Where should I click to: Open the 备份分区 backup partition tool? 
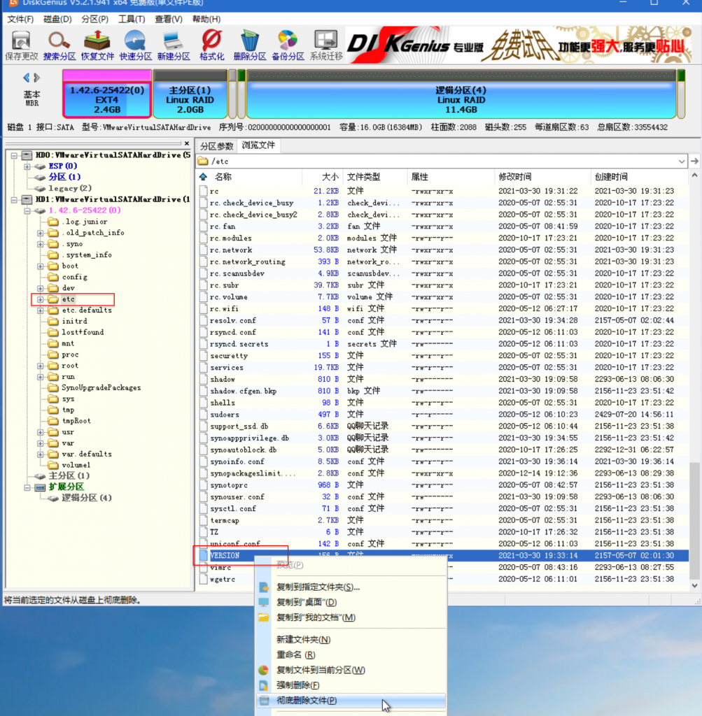coord(288,45)
